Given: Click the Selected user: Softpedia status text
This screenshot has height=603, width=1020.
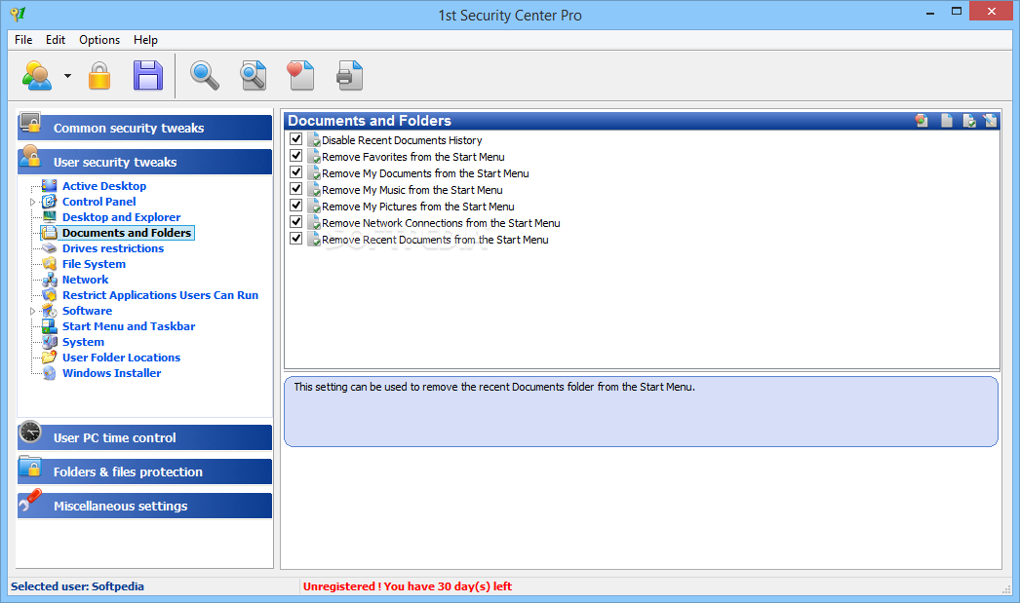Looking at the screenshot, I should point(77,586).
